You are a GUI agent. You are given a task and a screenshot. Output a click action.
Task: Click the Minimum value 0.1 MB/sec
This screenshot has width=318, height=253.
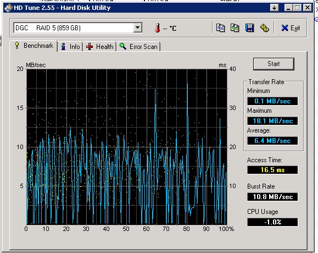tap(272, 101)
